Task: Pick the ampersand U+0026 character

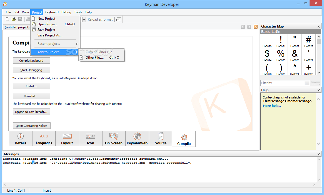Action: pyautogui.click(x=295, y=55)
